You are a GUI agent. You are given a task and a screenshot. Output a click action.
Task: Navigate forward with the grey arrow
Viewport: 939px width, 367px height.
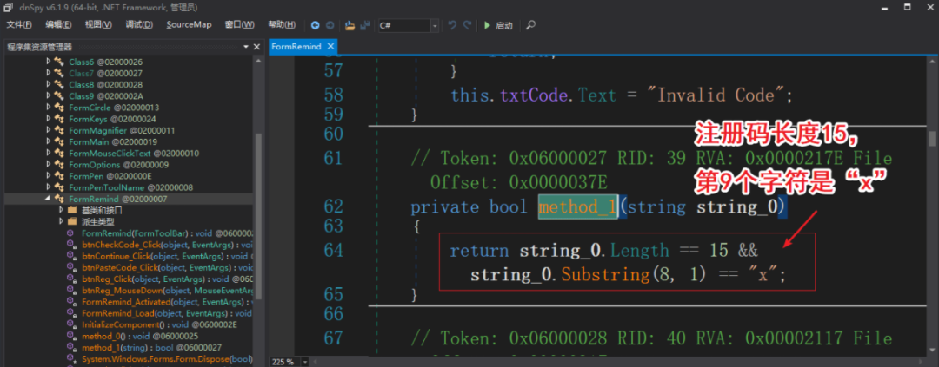pyautogui.click(x=330, y=26)
